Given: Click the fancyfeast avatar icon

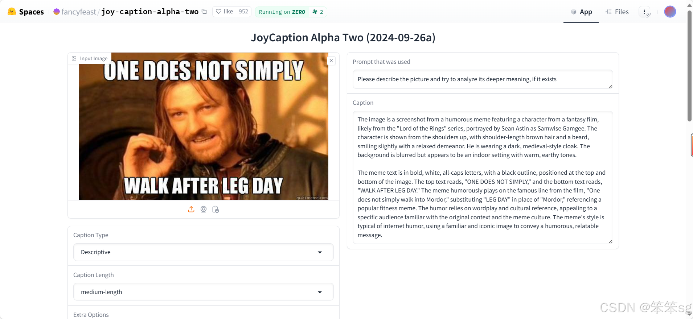Looking at the screenshot, I should click(57, 12).
